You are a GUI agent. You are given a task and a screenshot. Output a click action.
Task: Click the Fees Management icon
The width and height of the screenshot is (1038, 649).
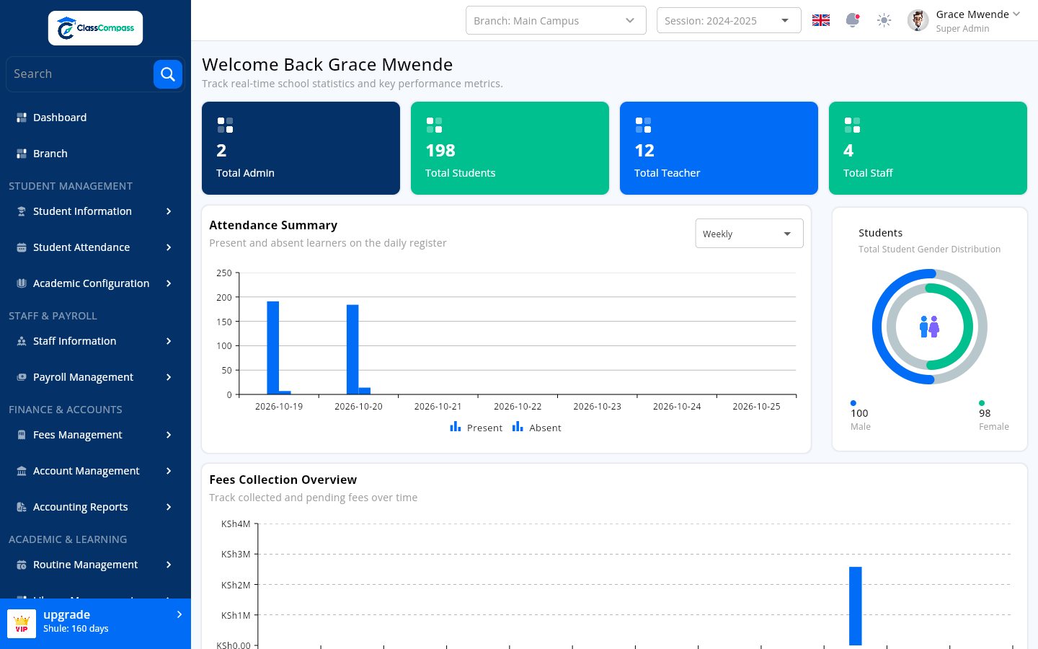coord(22,435)
